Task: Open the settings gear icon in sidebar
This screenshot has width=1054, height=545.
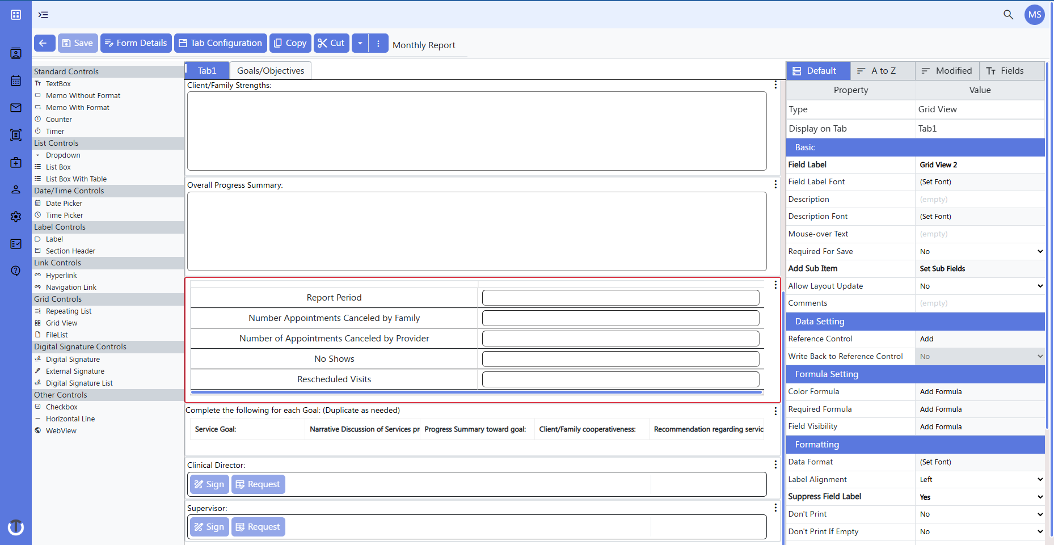Action: 15,217
